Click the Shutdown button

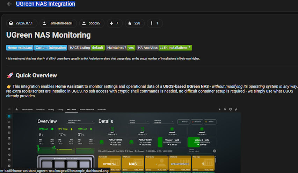197,122
